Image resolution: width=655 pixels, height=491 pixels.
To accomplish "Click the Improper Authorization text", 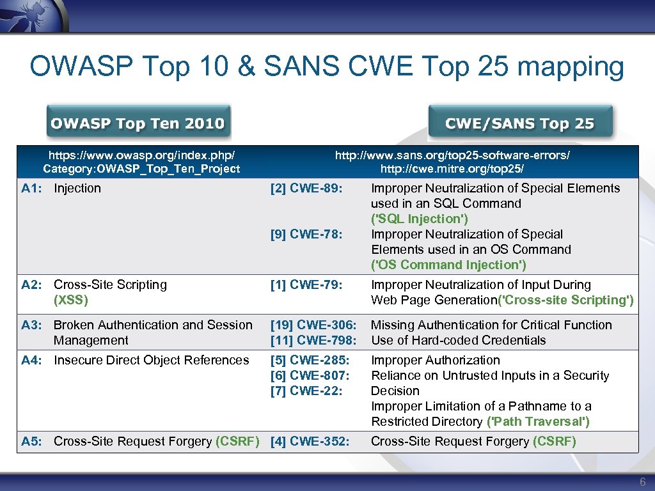I will pos(435,360).
